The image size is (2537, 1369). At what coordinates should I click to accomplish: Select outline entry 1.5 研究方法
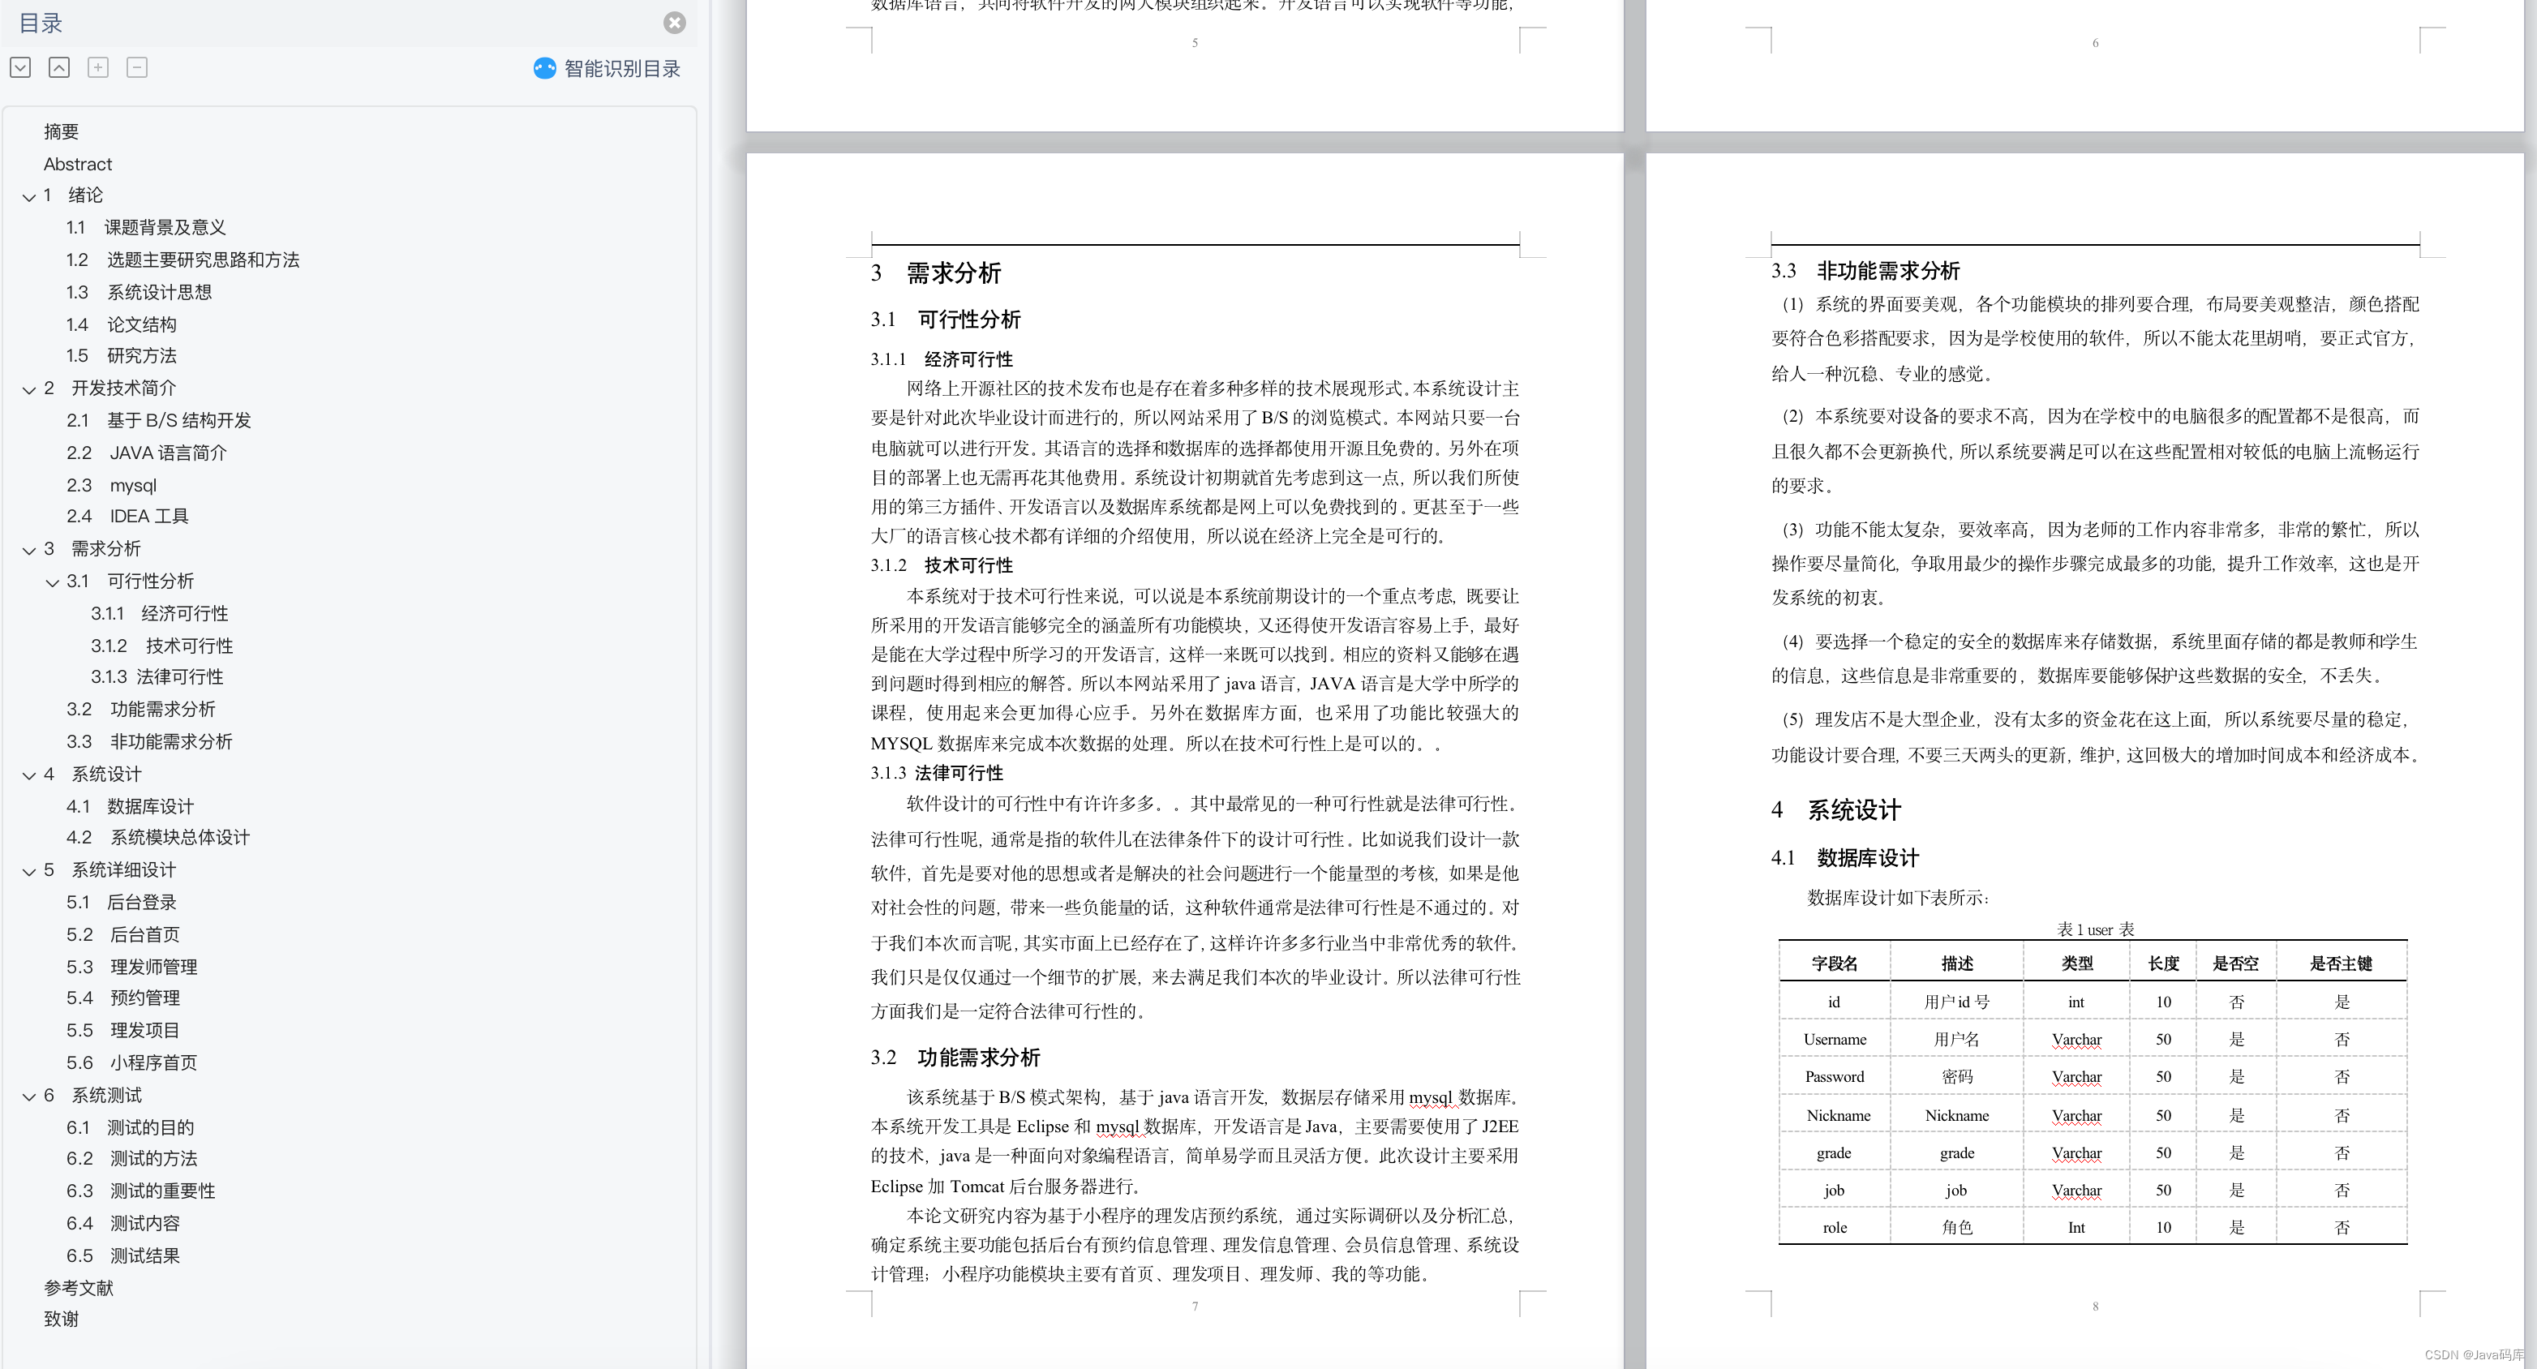point(121,355)
